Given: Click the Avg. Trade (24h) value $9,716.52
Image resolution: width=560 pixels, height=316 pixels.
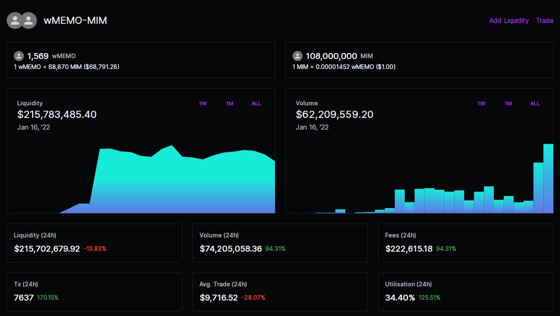Looking at the screenshot, I should pyautogui.click(x=218, y=297).
